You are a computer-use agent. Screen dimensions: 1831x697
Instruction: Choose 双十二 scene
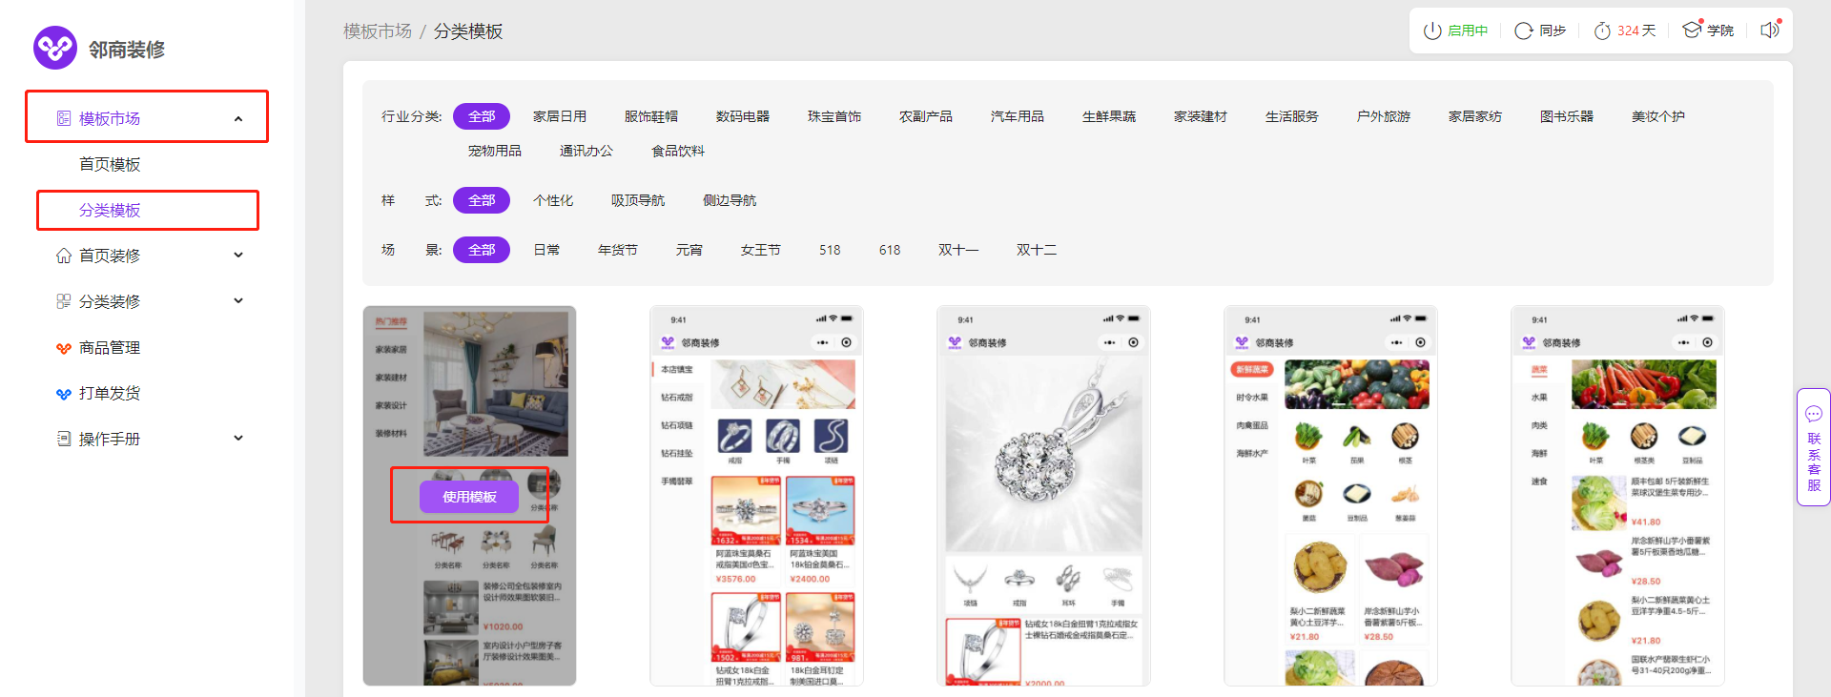tap(1037, 250)
